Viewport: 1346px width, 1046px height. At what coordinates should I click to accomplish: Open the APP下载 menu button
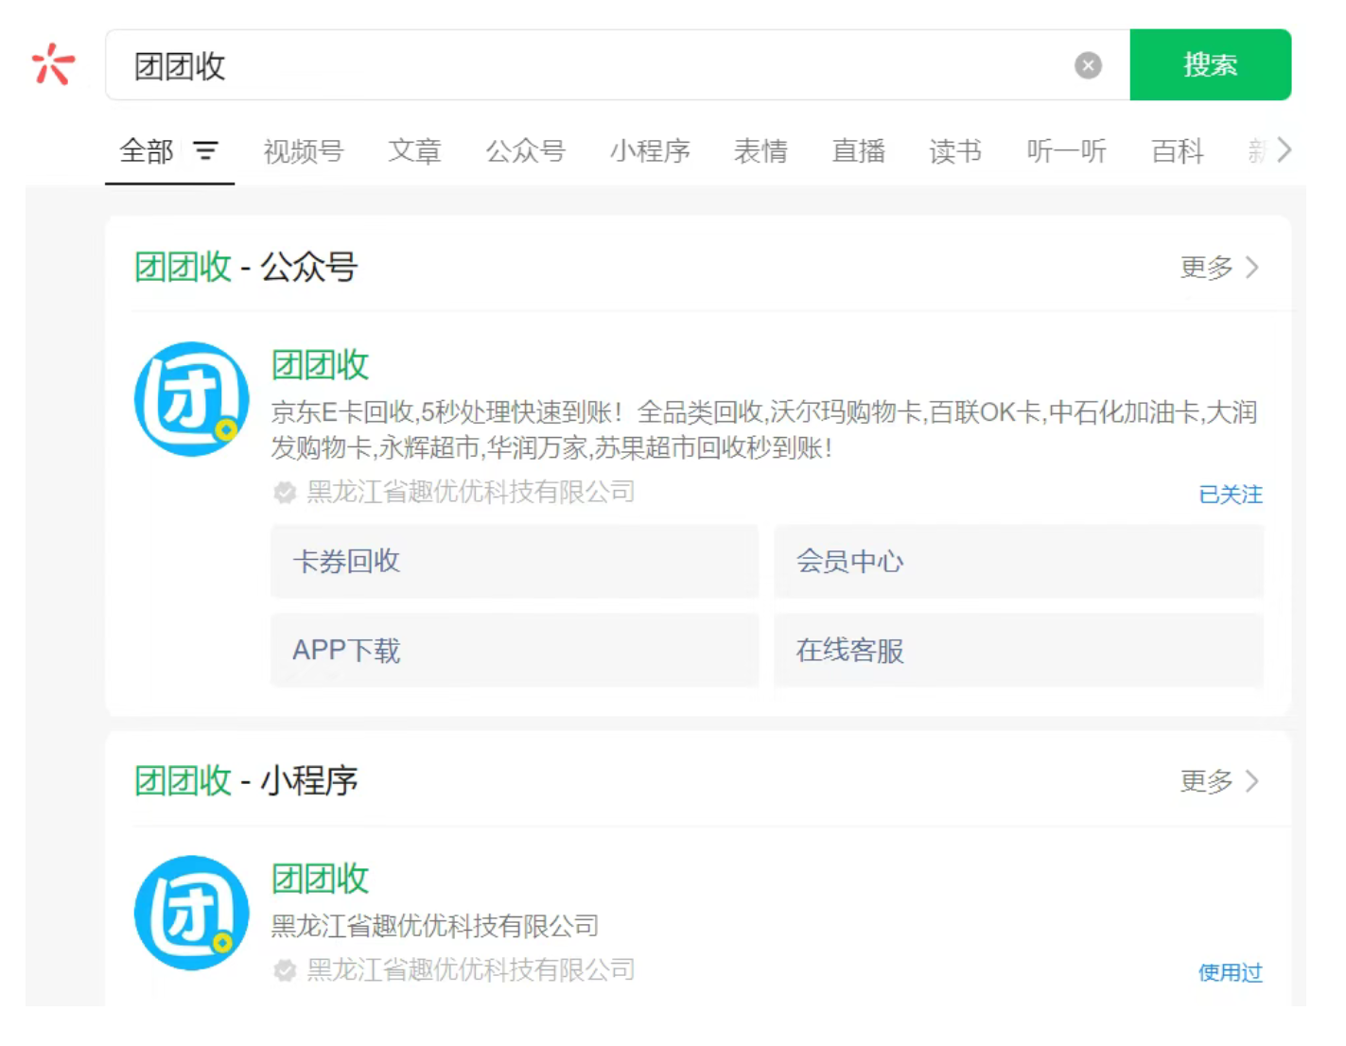click(515, 651)
